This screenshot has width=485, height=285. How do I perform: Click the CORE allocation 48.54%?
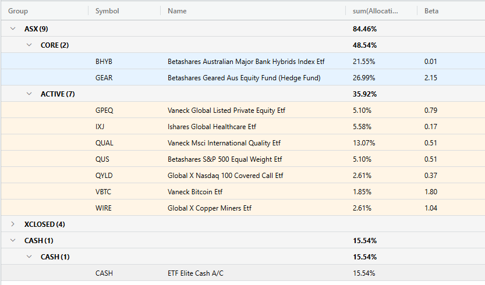pyautogui.click(x=364, y=45)
